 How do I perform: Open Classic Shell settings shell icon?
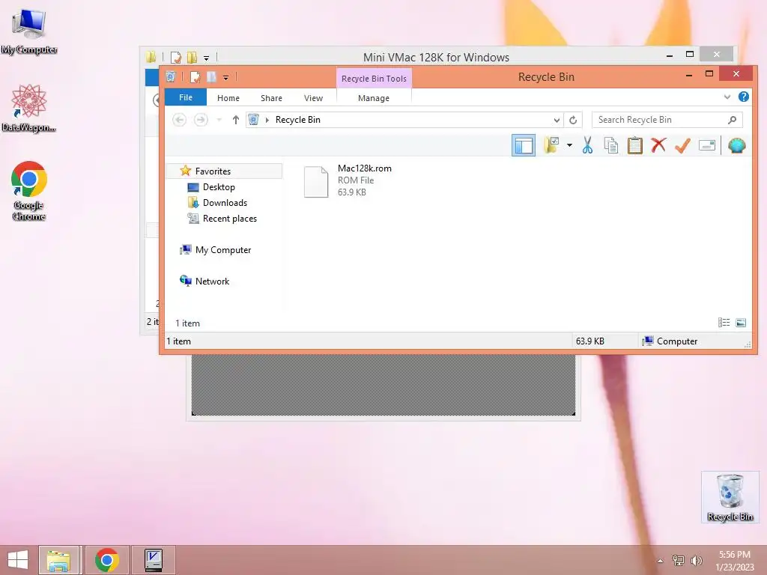737,145
